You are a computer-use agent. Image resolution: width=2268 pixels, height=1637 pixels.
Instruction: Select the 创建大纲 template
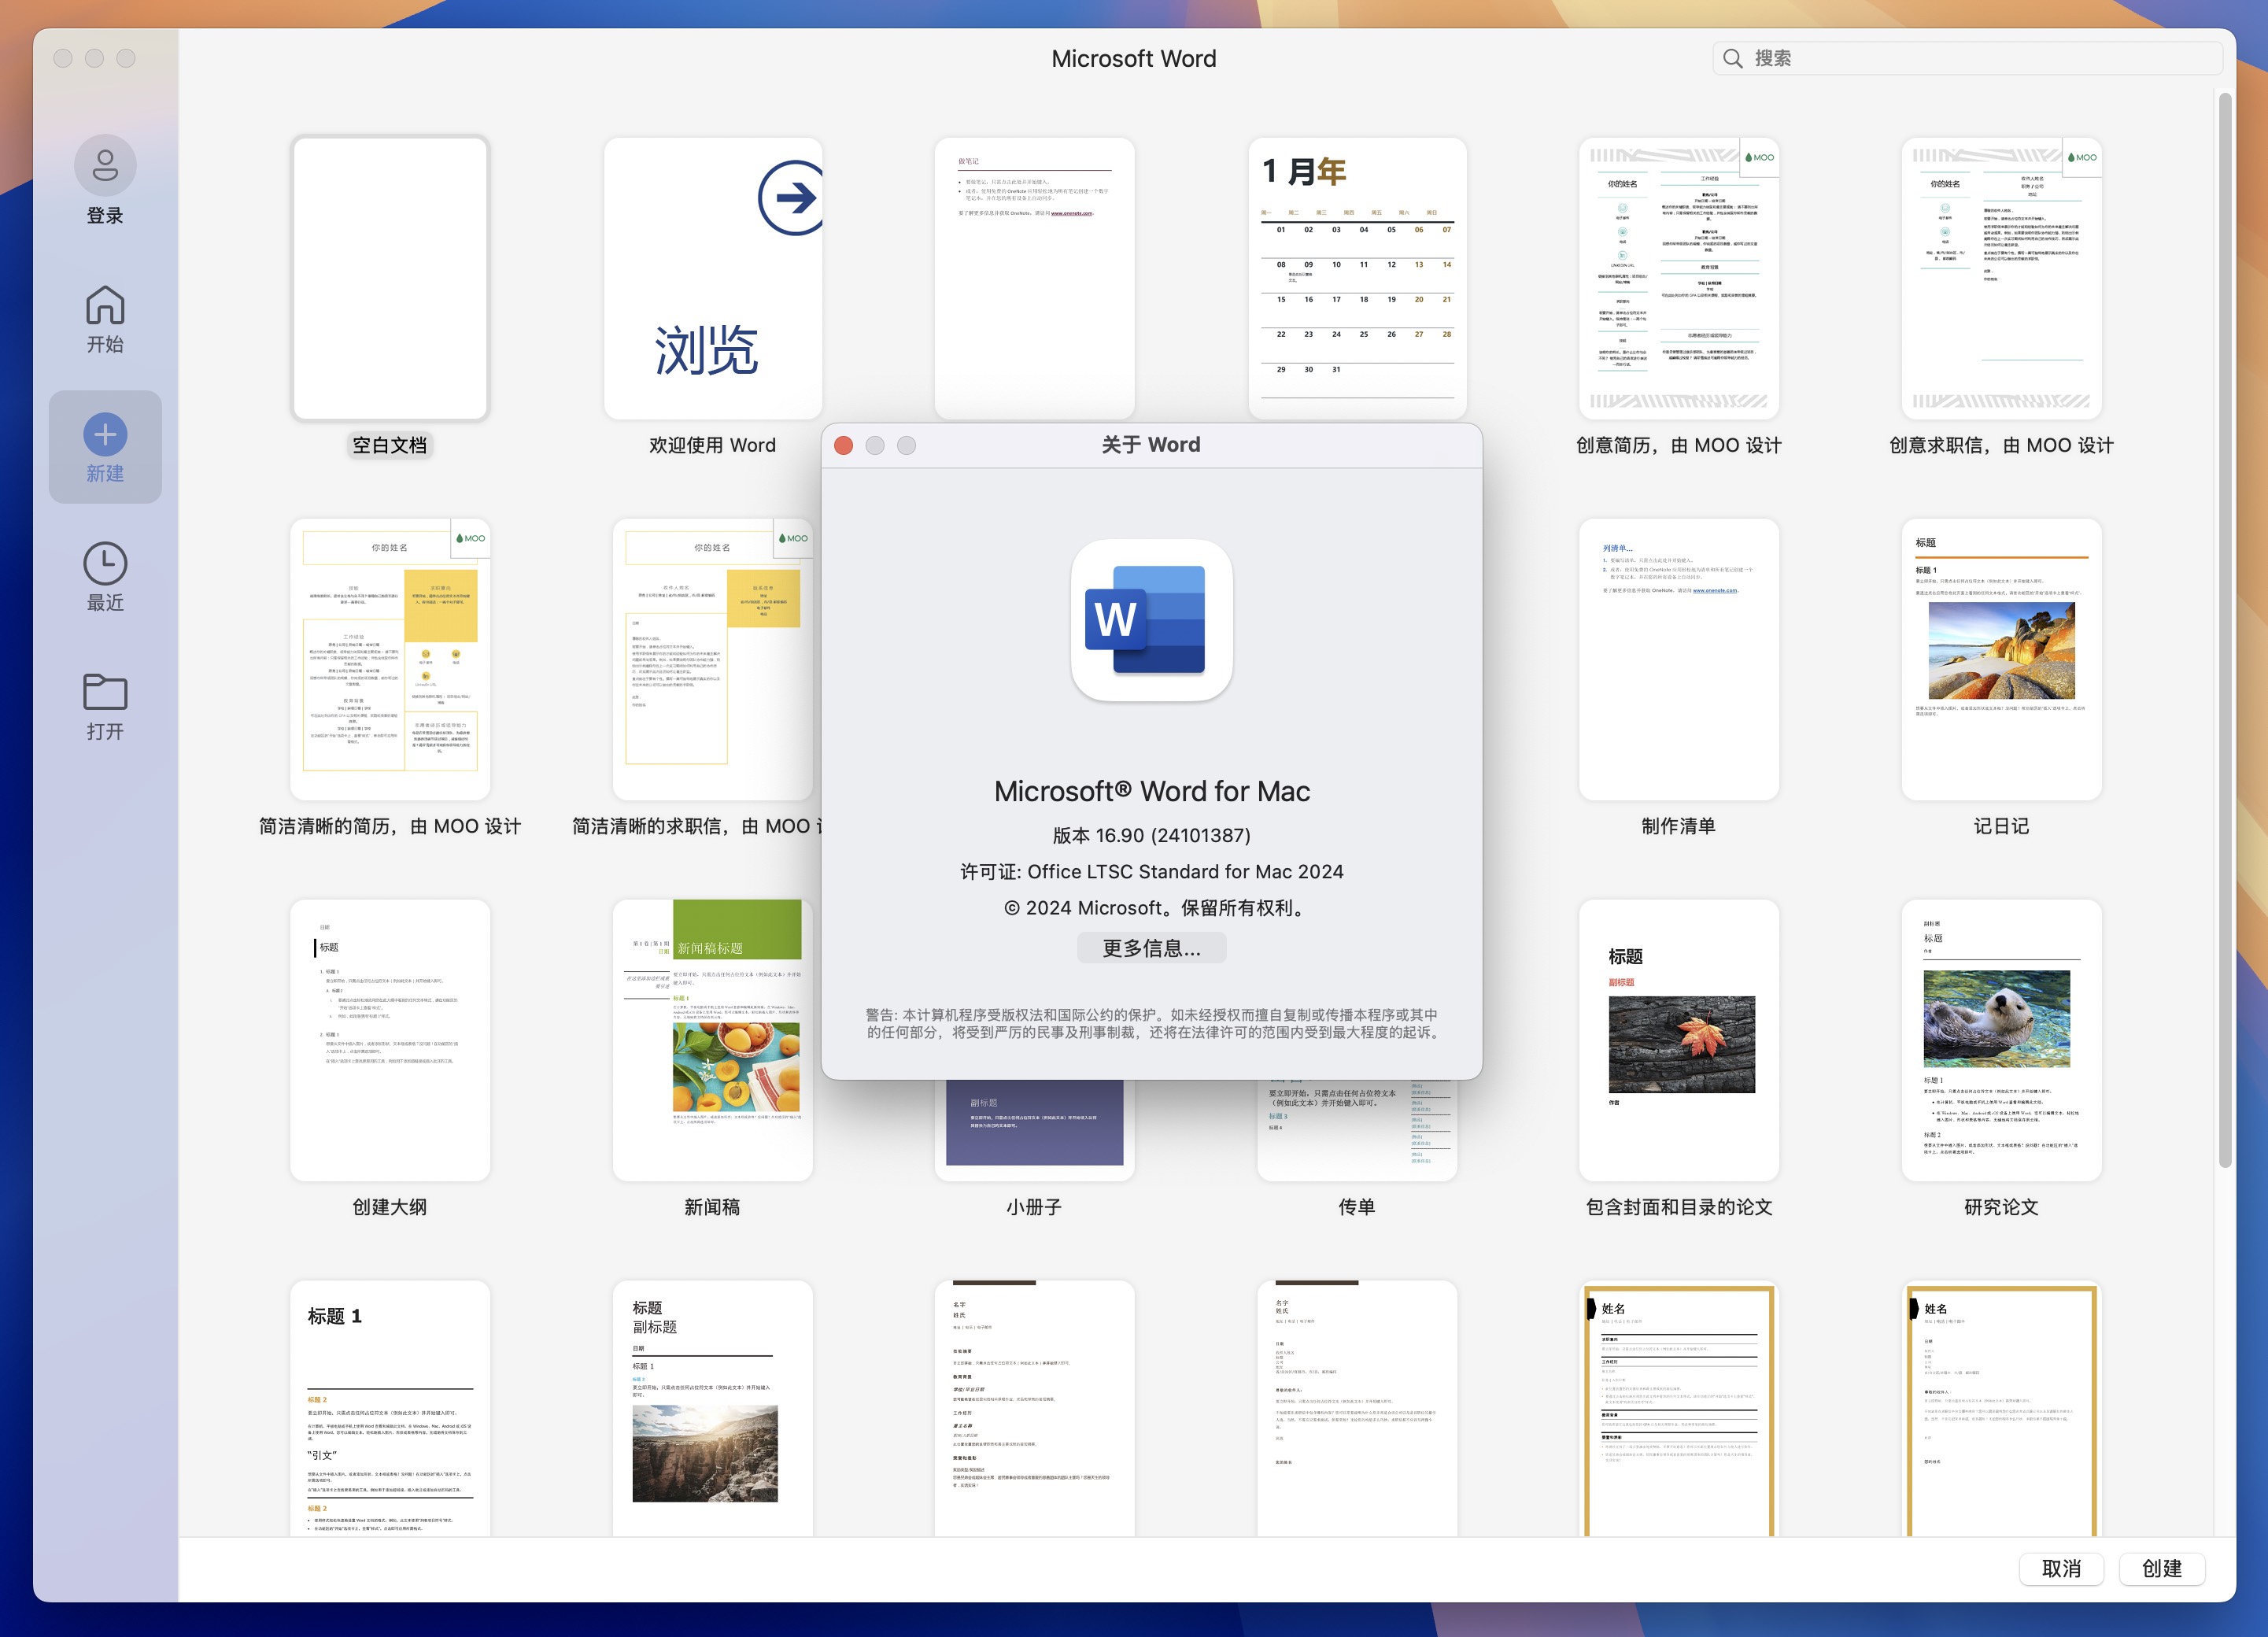tap(390, 1040)
